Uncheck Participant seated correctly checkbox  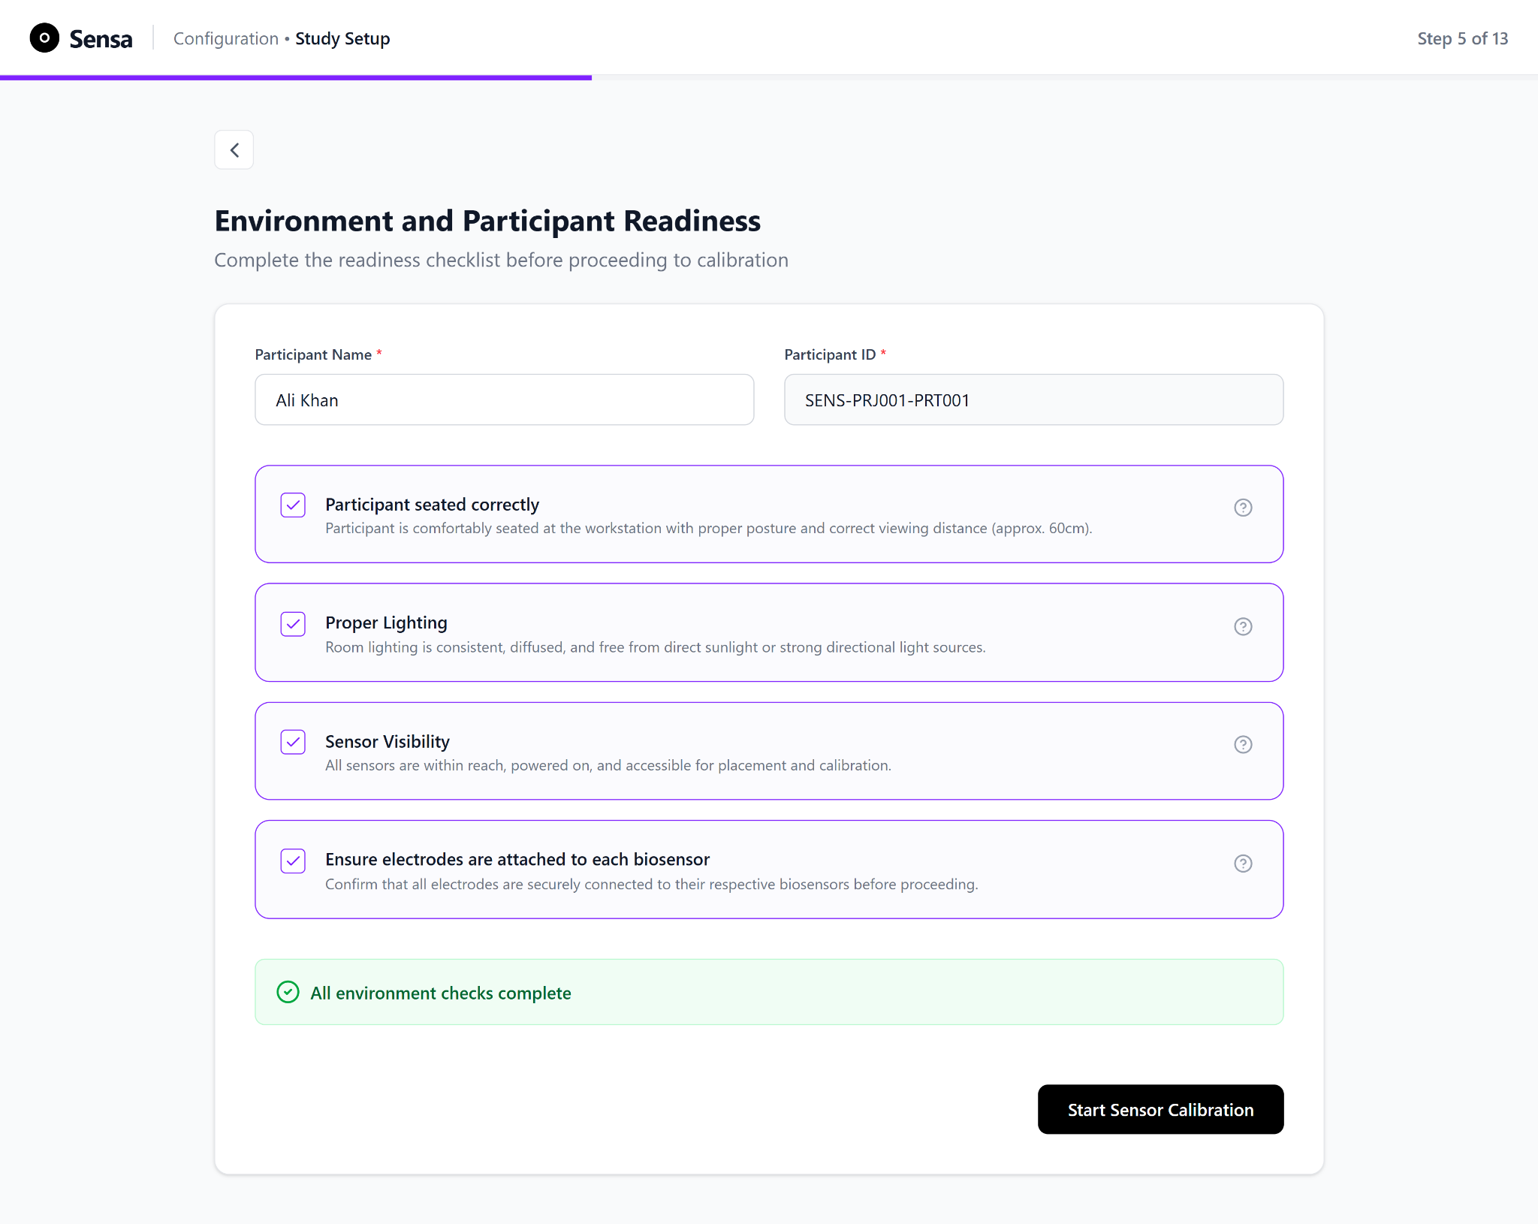pos(293,505)
